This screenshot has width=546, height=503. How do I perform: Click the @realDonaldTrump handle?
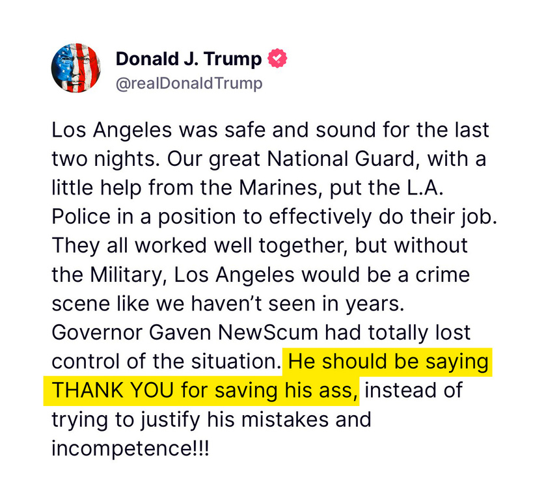[189, 83]
